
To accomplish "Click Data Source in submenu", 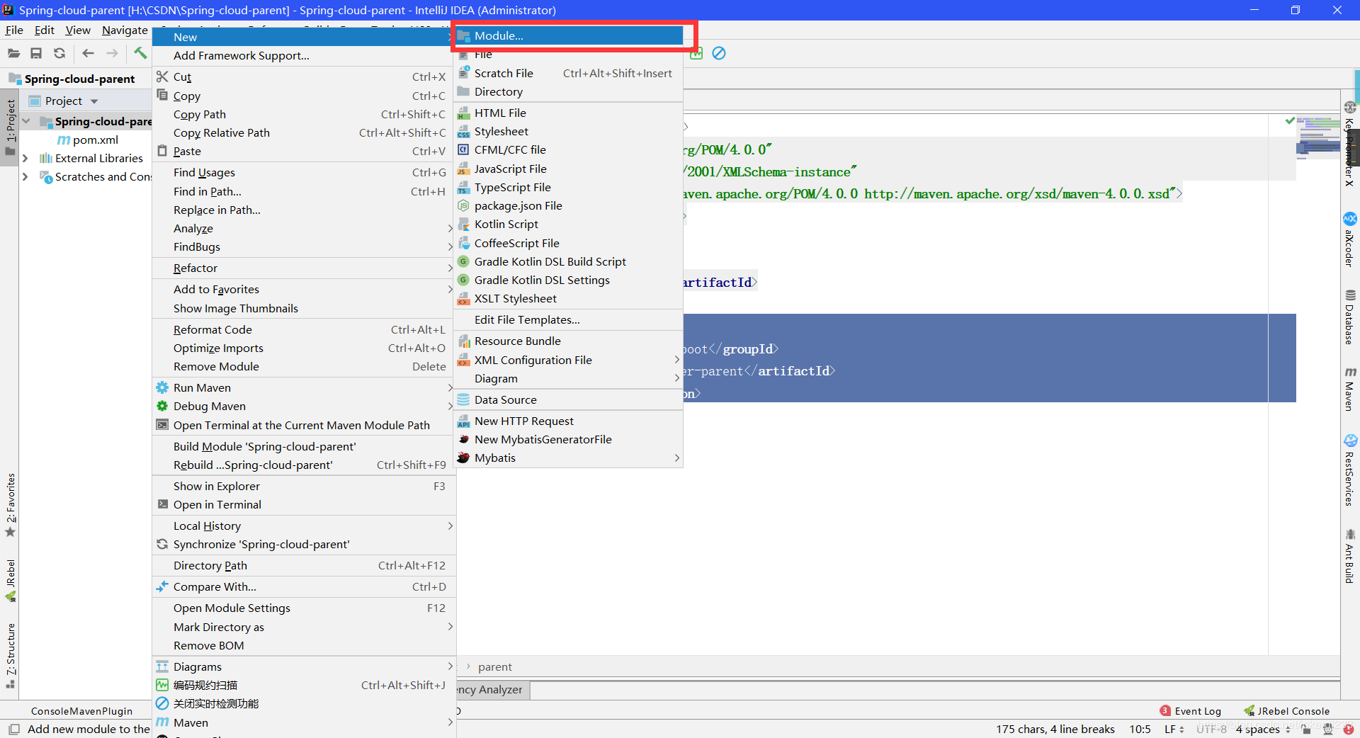I will 569,399.
